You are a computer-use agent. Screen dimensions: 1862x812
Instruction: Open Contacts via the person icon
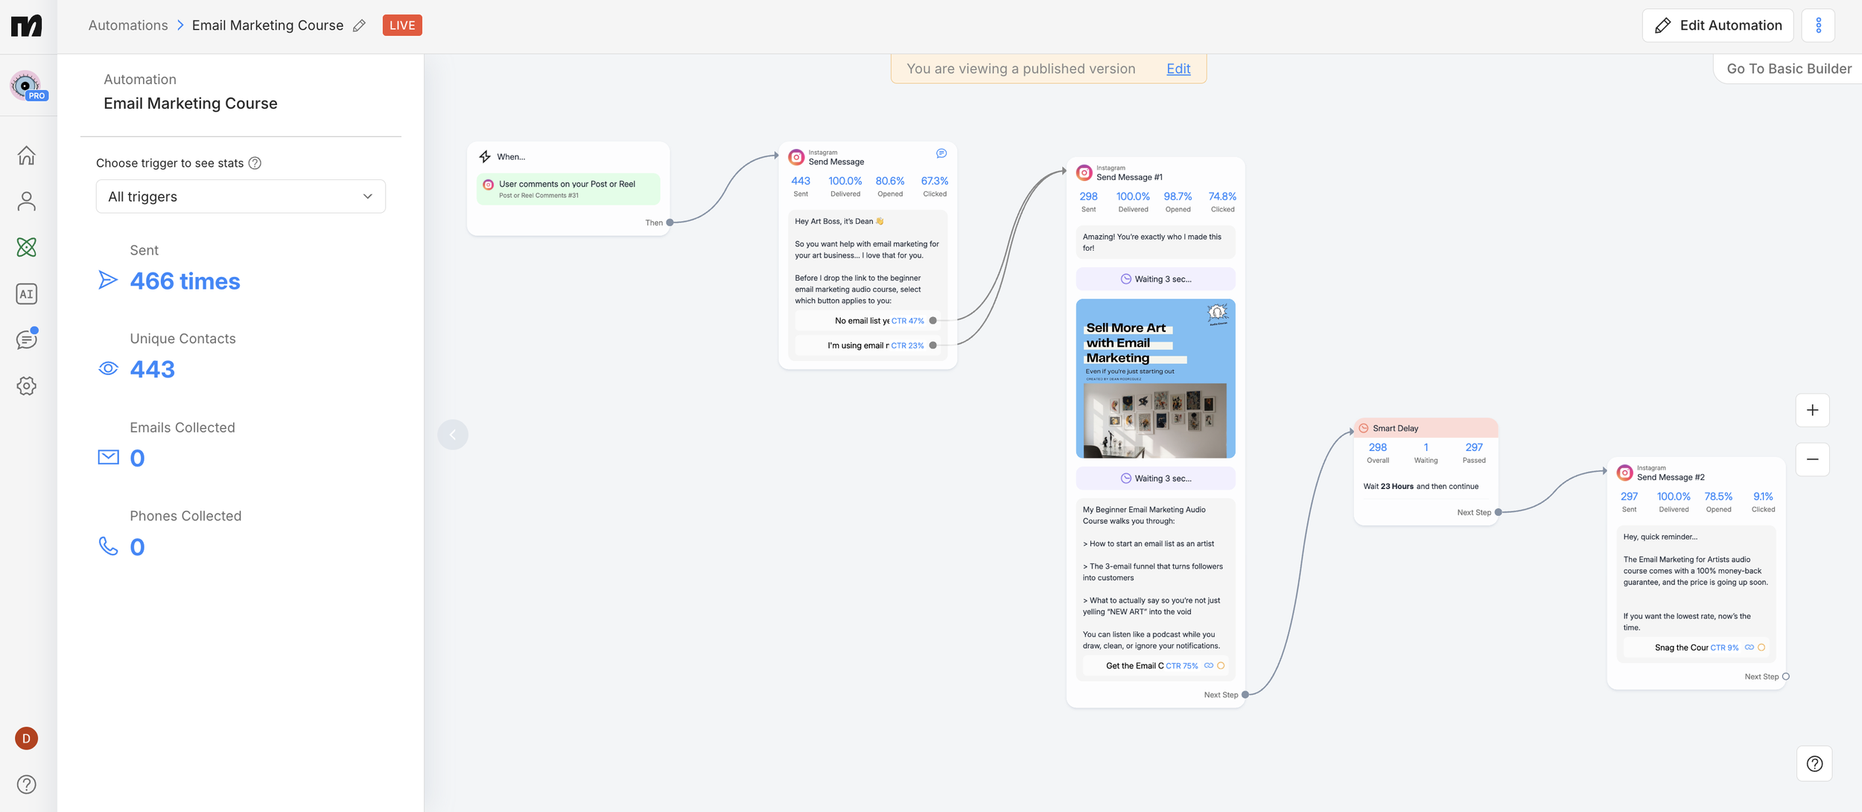point(27,201)
